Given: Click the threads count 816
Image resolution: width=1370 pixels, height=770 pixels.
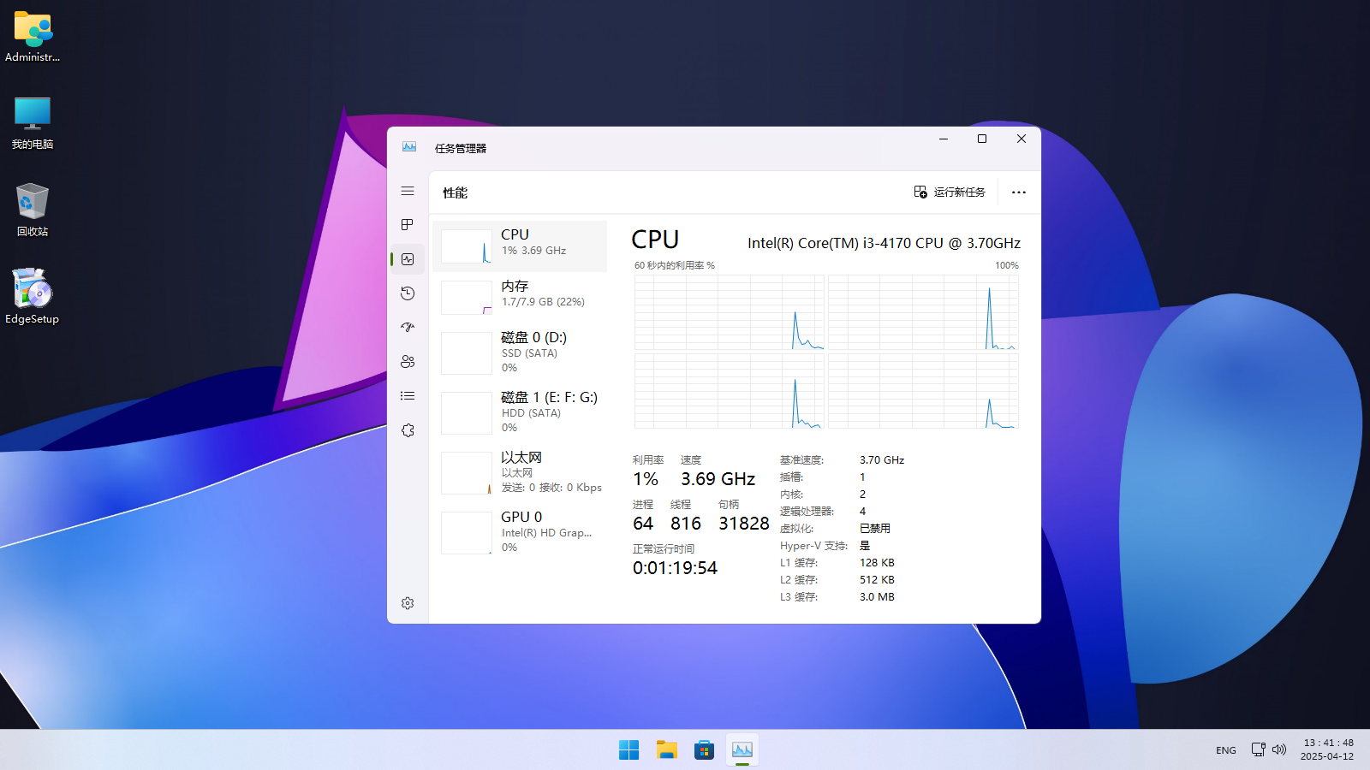Looking at the screenshot, I should click(x=686, y=524).
